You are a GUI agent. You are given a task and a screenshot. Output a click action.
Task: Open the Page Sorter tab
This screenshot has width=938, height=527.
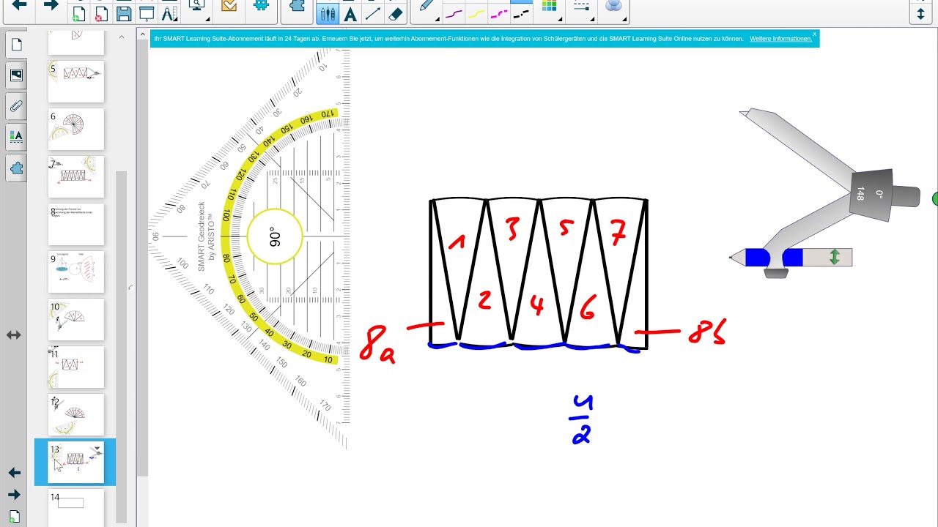16,44
